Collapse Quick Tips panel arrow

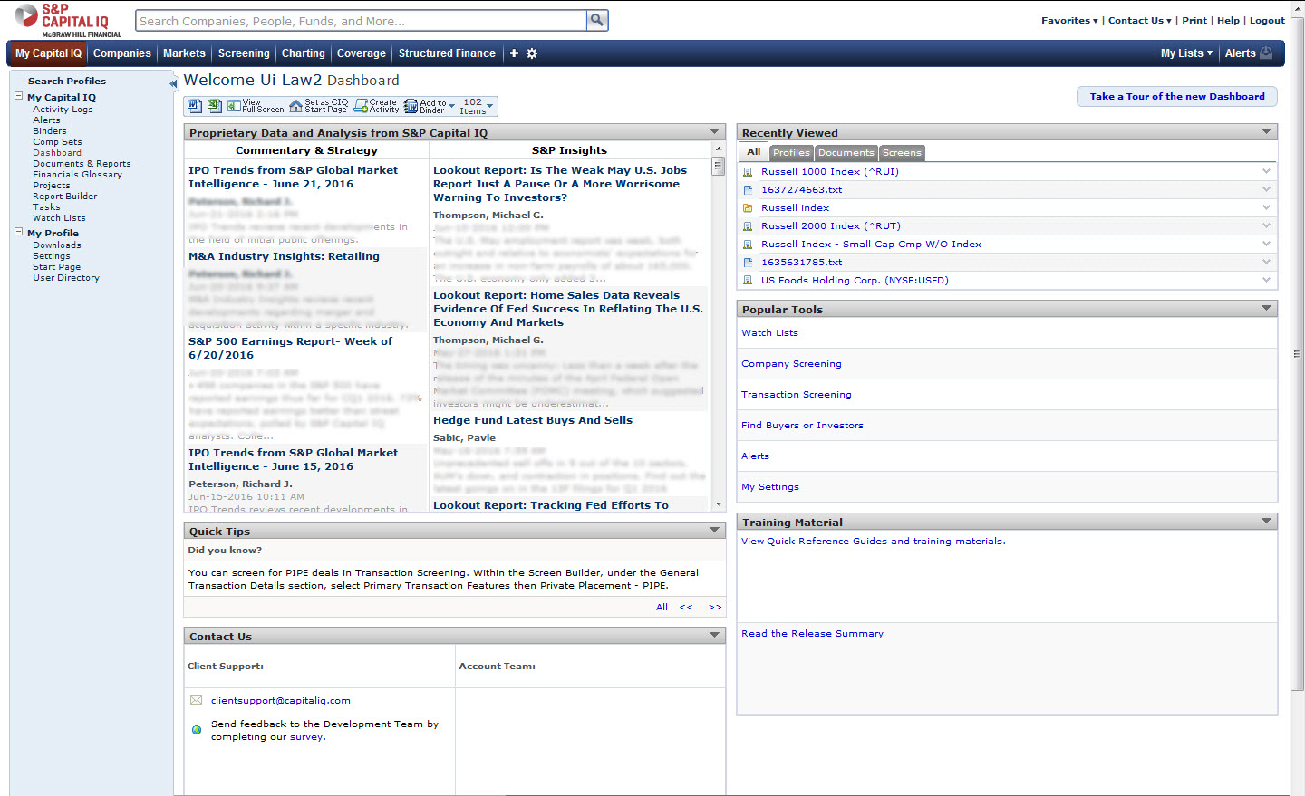(714, 530)
